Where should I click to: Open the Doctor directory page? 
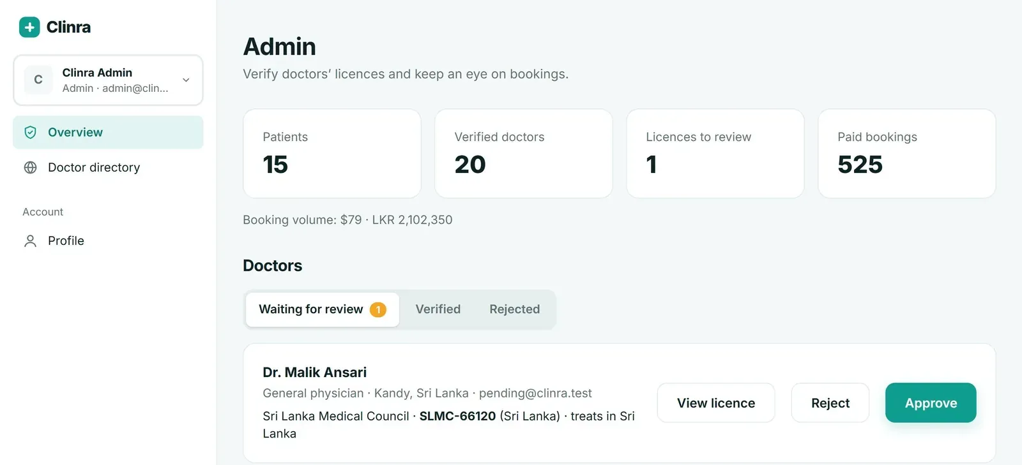coord(108,167)
